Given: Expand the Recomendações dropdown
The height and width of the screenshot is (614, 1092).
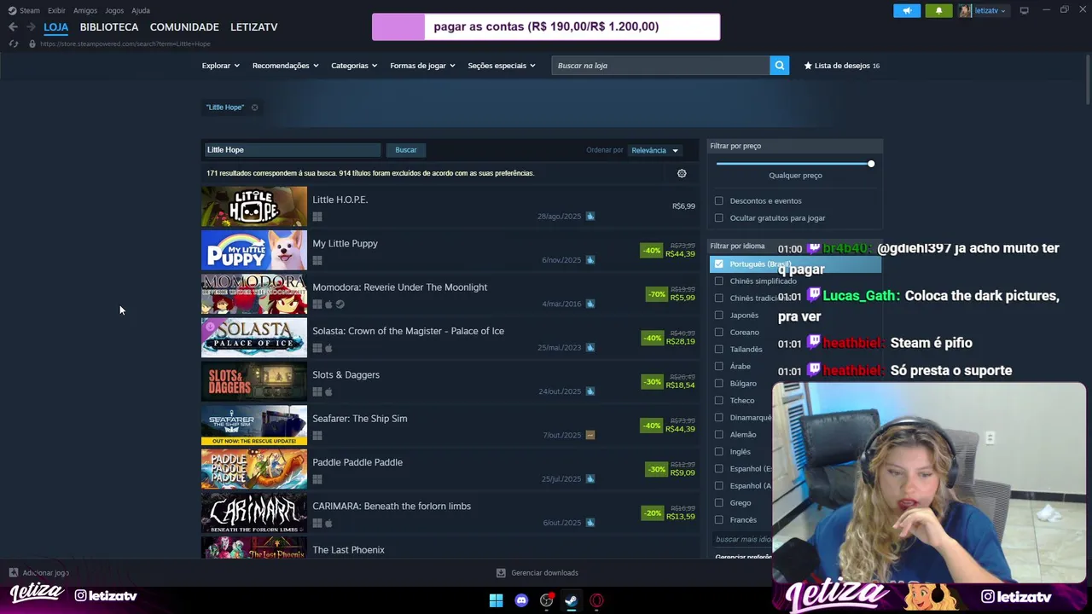Looking at the screenshot, I should click(x=285, y=66).
